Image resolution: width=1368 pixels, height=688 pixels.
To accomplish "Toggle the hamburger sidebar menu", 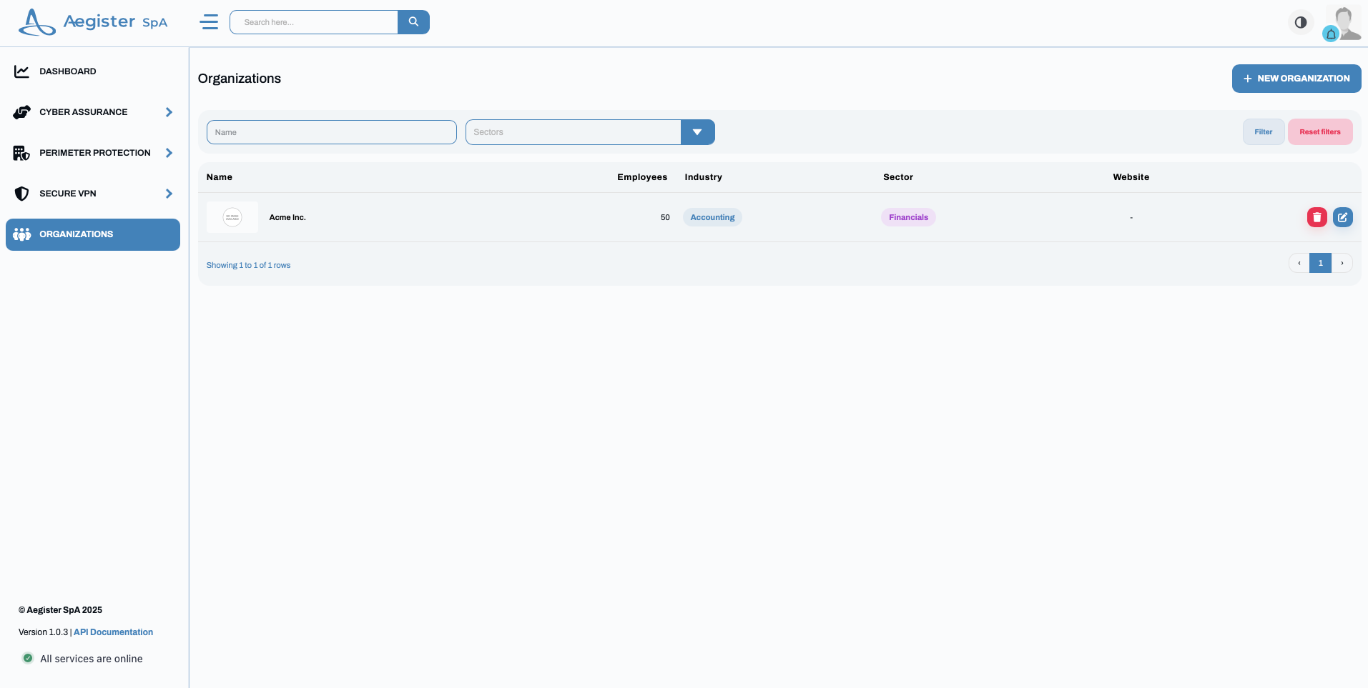I will (209, 22).
